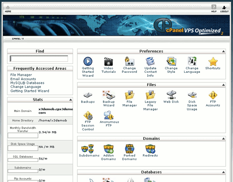
Task: Open the Subdomains icon in Domains
Action: click(x=87, y=149)
